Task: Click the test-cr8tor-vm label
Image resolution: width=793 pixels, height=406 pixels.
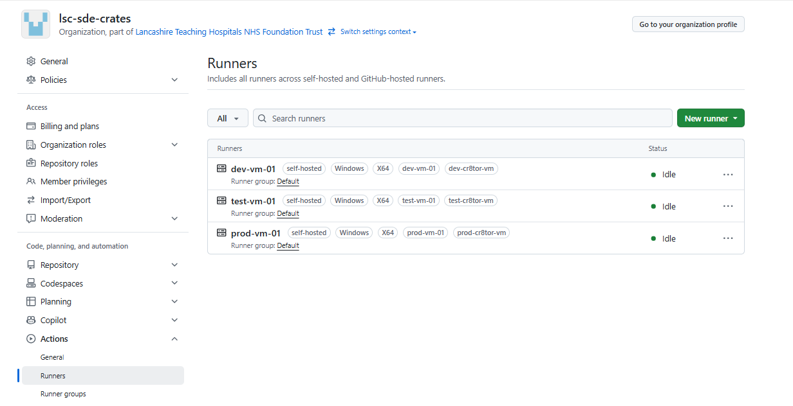Action: [471, 200]
